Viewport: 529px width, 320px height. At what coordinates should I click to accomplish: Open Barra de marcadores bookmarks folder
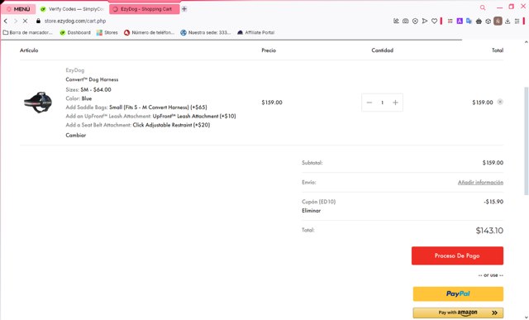[27, 32]
